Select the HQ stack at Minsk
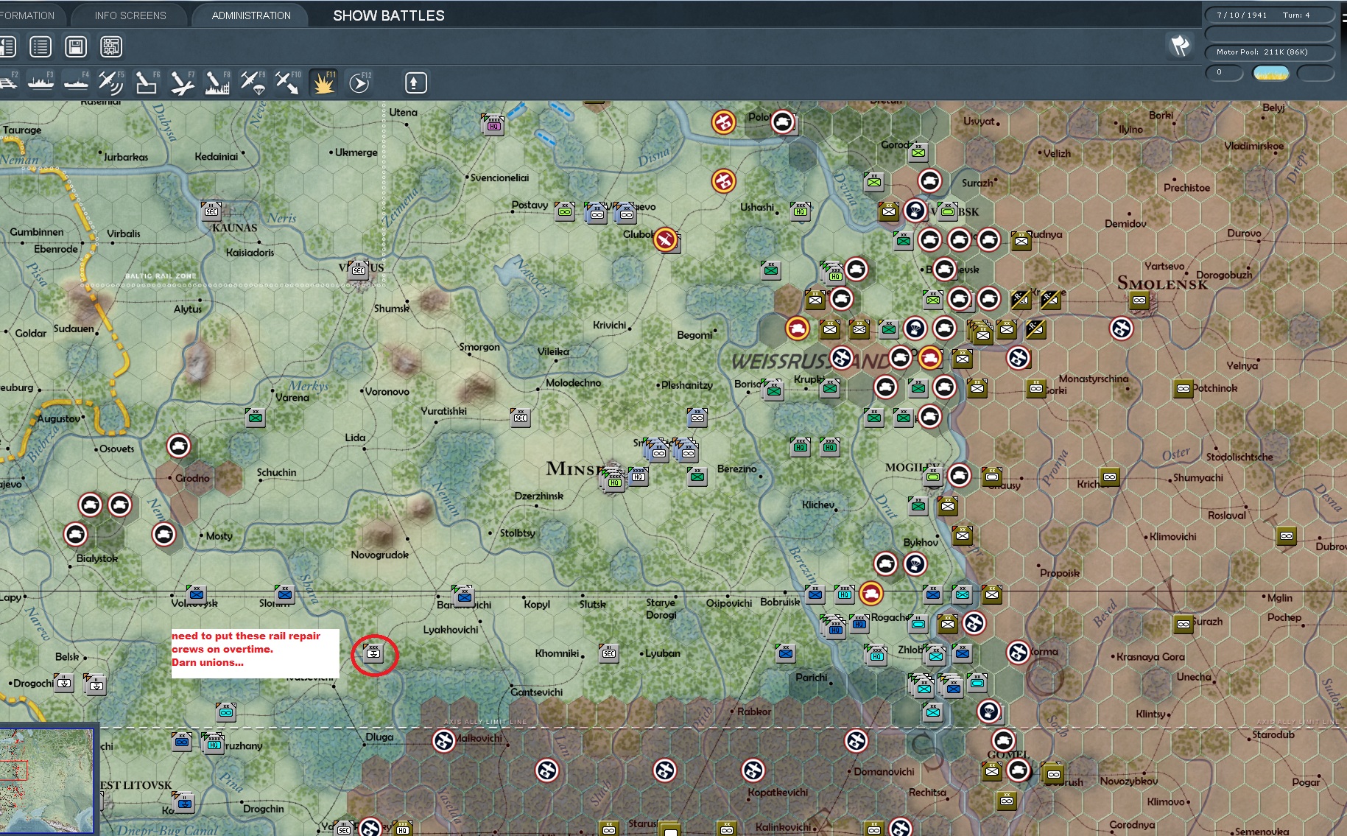 click(613, 480)
